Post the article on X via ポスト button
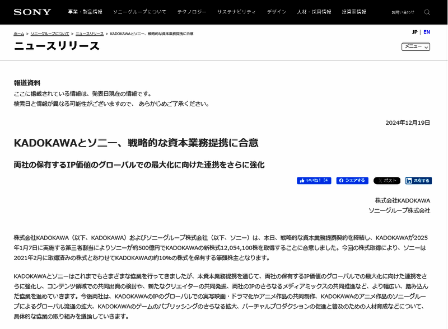Viewport: 448px width, 329px height. (386, 180)
